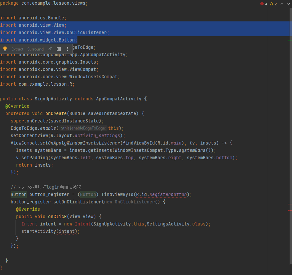
Task: Click the red Intent type name
Action: (x=29, y=224)
